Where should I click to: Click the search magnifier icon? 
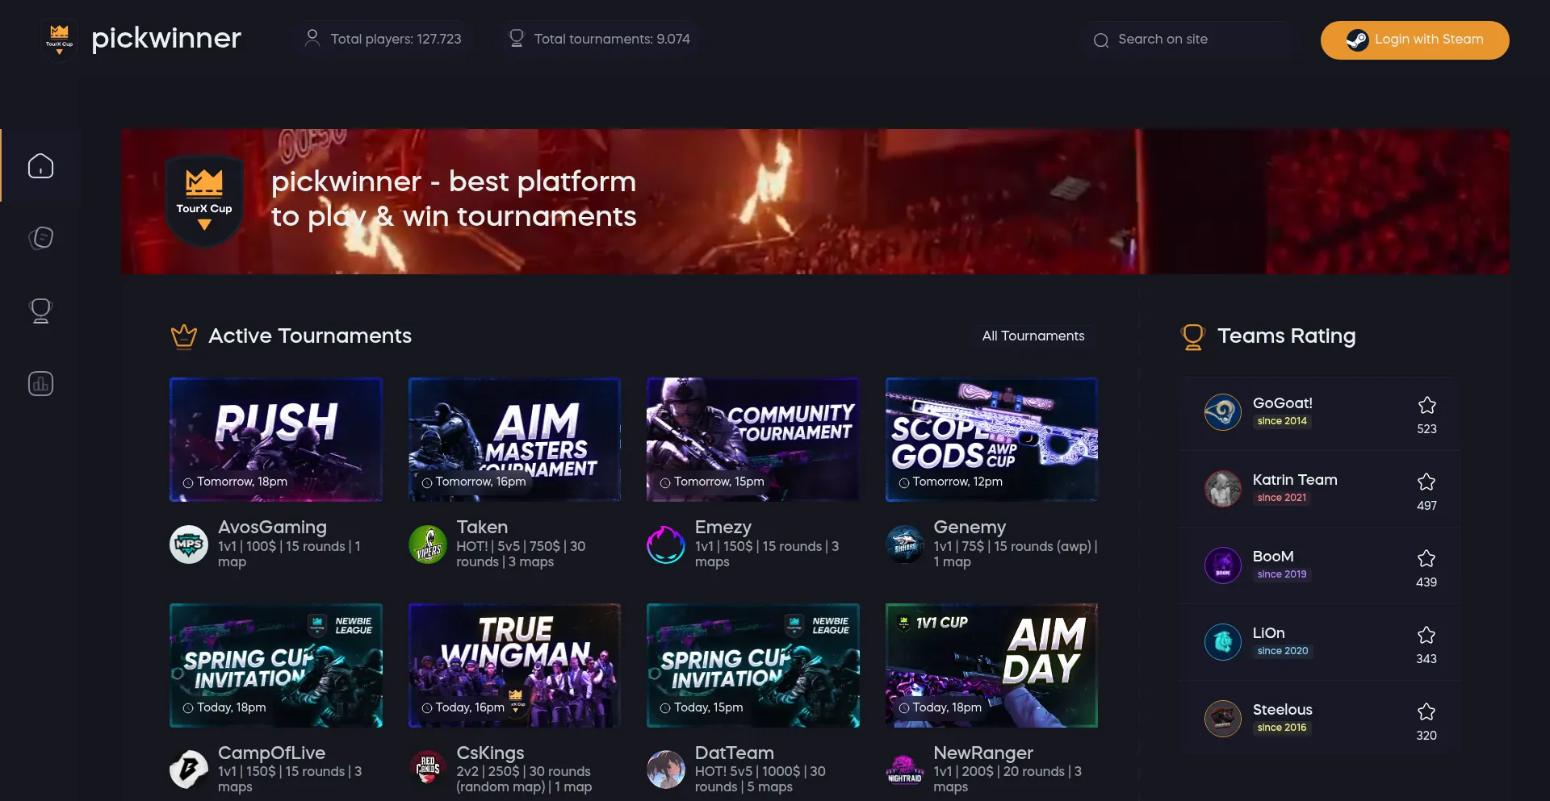pos(1100,40)
